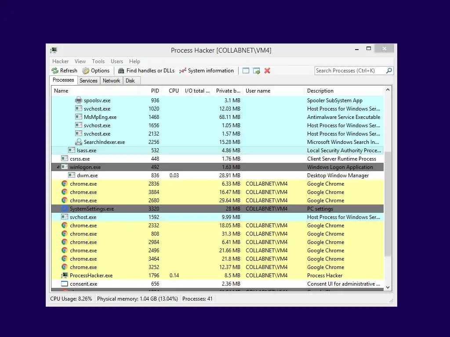
Task: Click the 68.11 MB private bytes value
Action: pos(229,117)
